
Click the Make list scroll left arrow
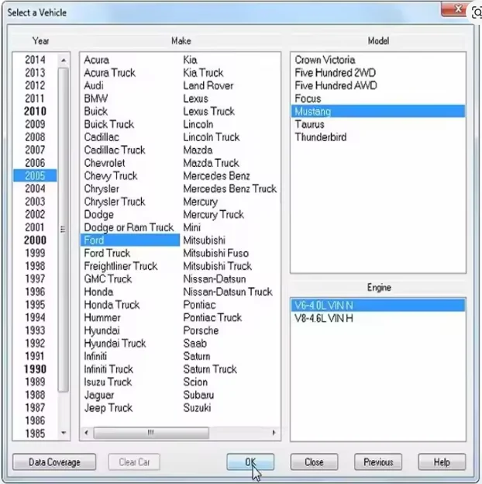pyautogui.click(x=87, y=433)
